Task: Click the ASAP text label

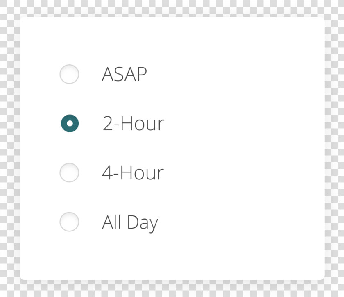Action: click(124, 74)
